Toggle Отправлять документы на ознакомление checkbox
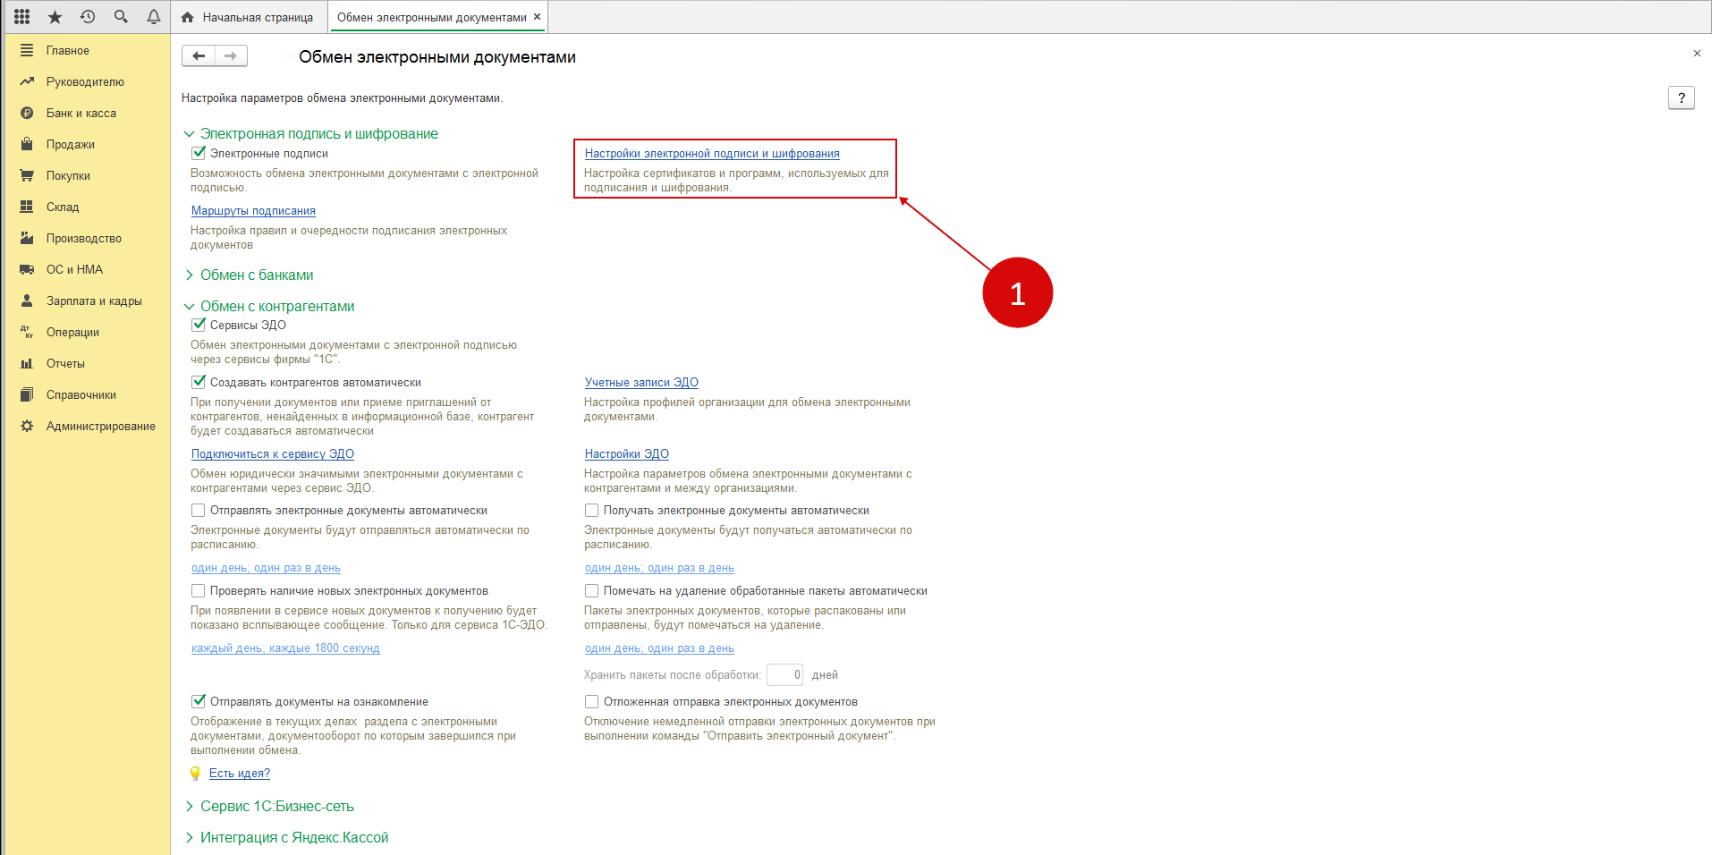Image resolution: width=1712 pixels, height=855 pixels. (199, 702)
